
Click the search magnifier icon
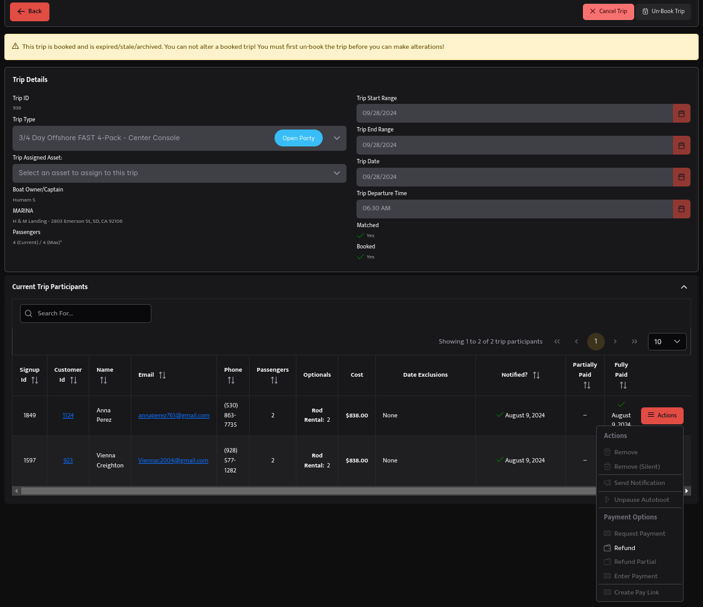pyautogui.click(x=29, y=314)
